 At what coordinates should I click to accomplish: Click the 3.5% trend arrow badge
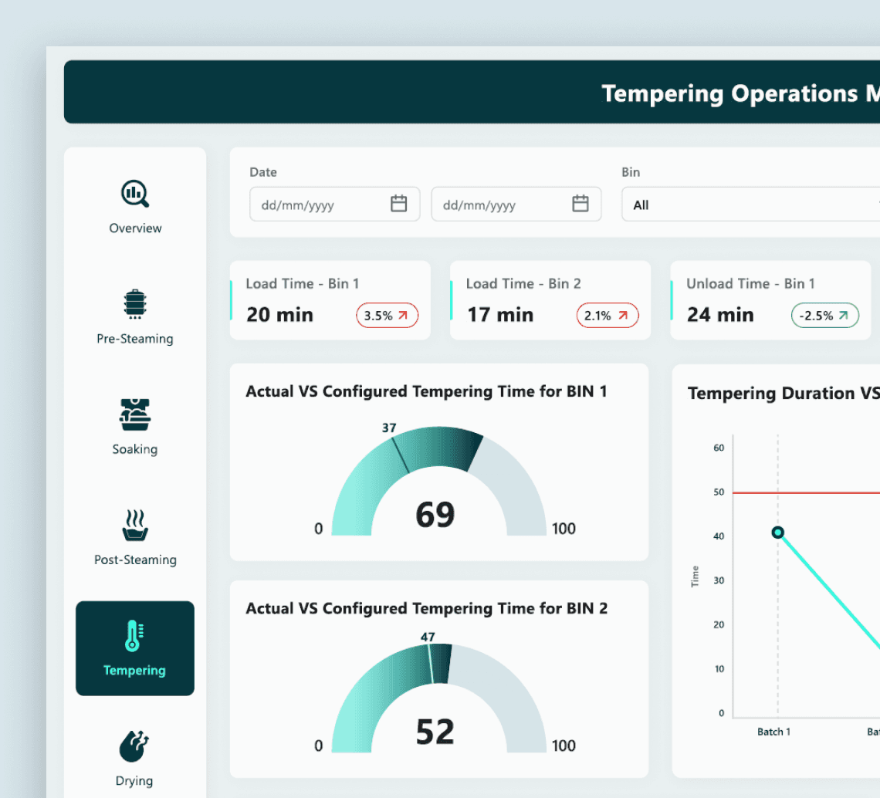click(x=388, y=316)
